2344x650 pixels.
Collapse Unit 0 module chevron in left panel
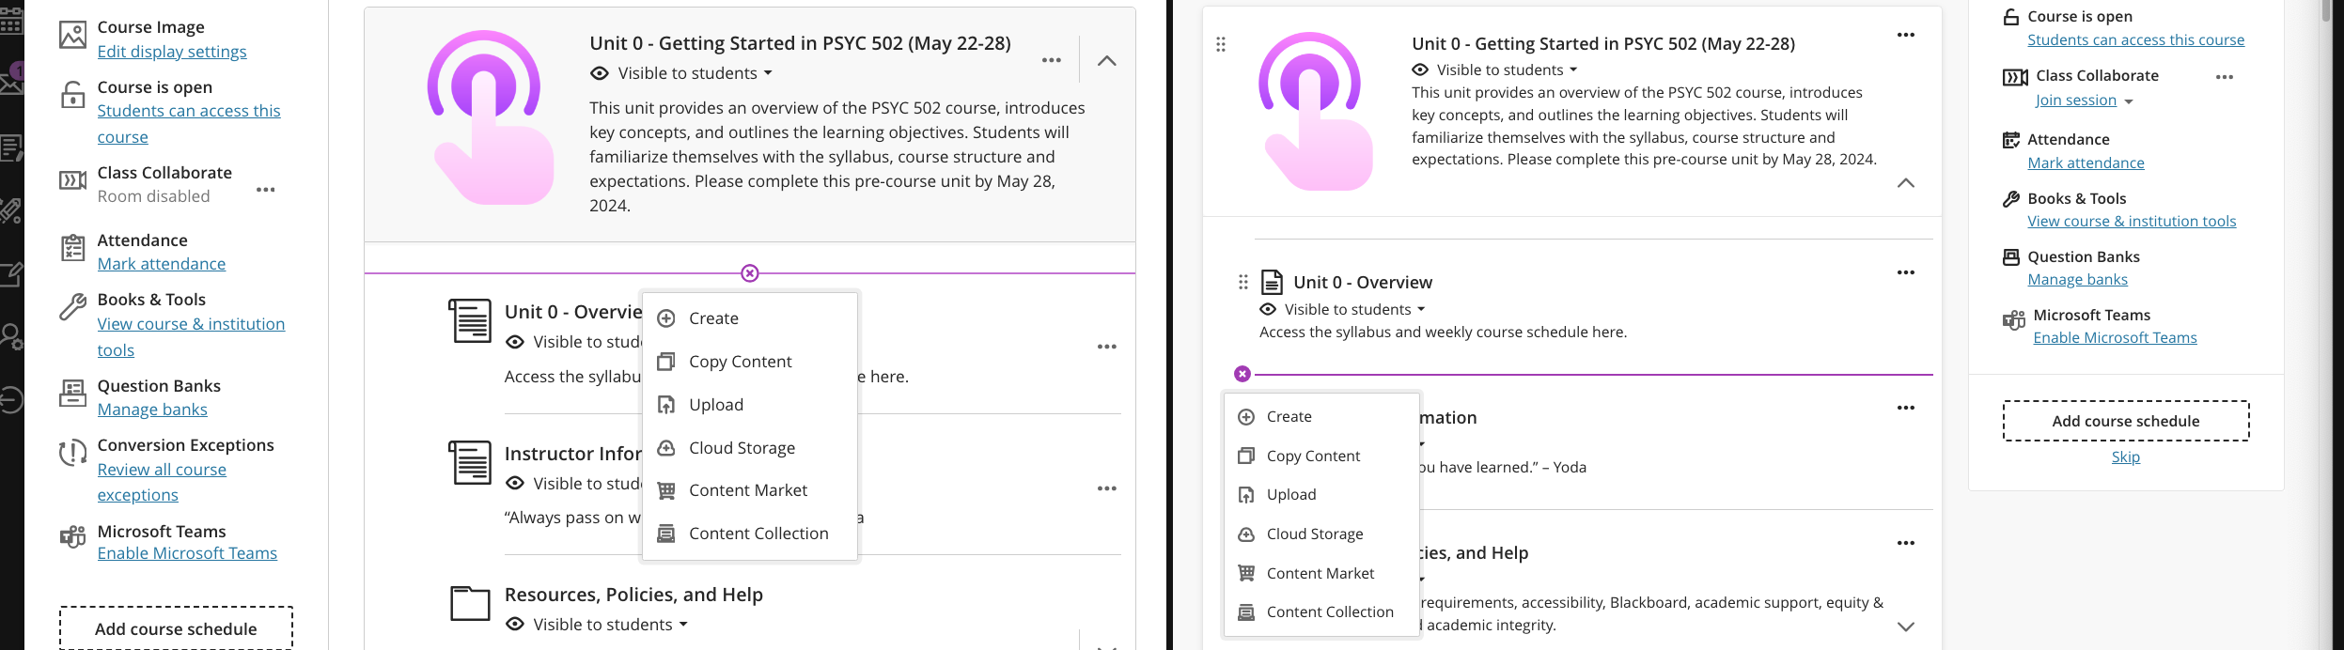pyautogui.click(x=1107, y=61)
